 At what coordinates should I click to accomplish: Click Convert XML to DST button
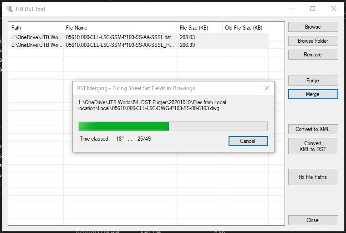click(313, 146)
